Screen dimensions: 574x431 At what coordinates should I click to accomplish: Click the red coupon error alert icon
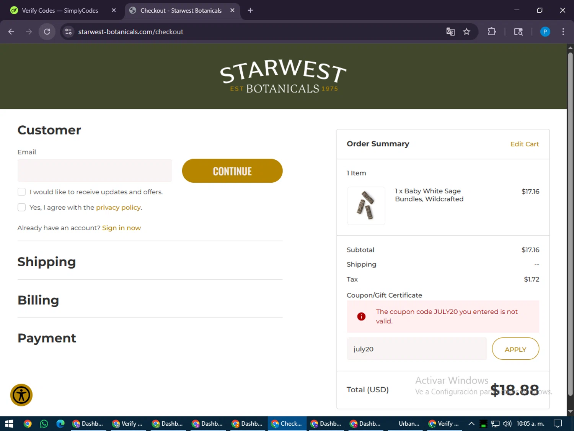coord(361,316)
